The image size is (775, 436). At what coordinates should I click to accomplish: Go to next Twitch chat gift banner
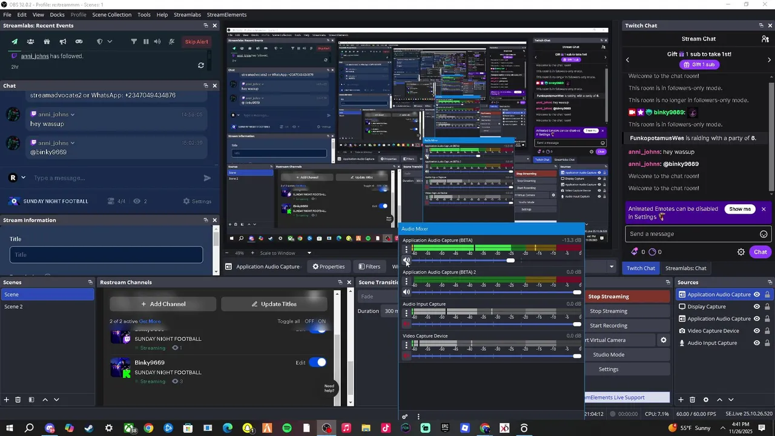769,59
